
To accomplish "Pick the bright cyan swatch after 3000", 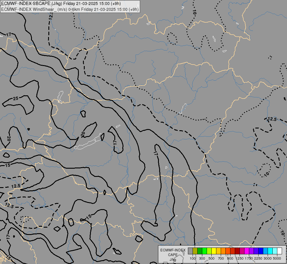I will 270,251.
